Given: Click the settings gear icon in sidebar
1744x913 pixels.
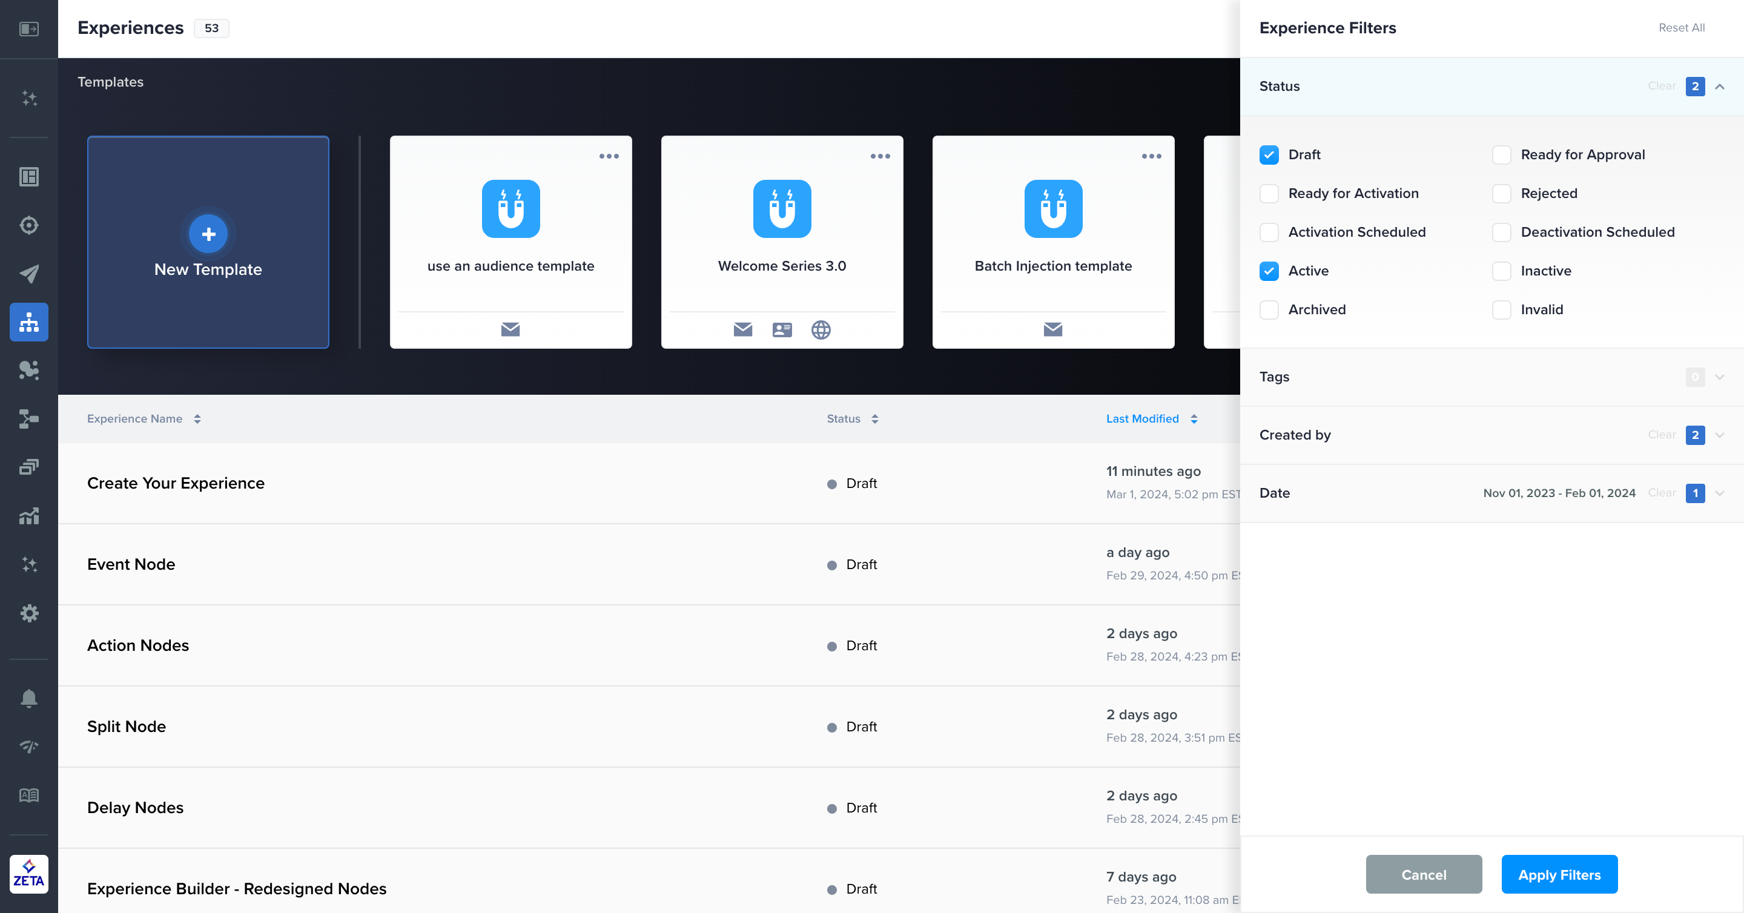Looking at the screenshot, I should point(28,613).
